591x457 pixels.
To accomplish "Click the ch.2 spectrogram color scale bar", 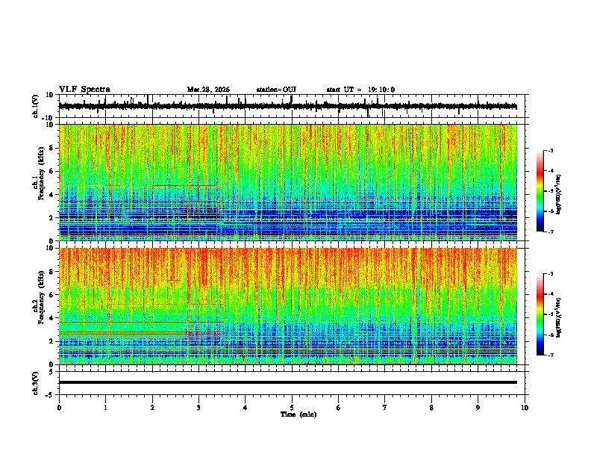I will coord(540,314).
